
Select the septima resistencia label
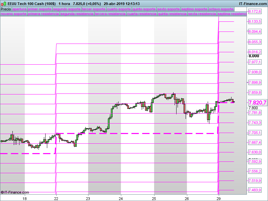232,14
